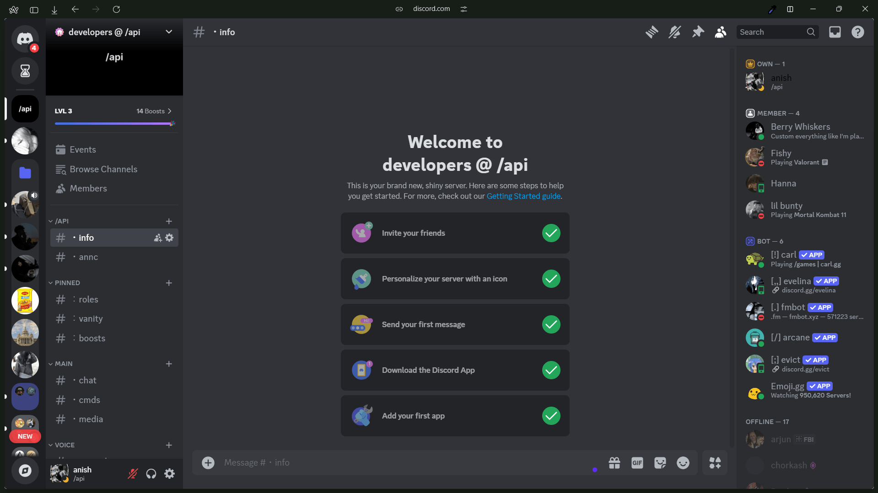Viewport: 878px width, 493px height.
Task: Open the inbox icon
Action: [x=835, y=32]
